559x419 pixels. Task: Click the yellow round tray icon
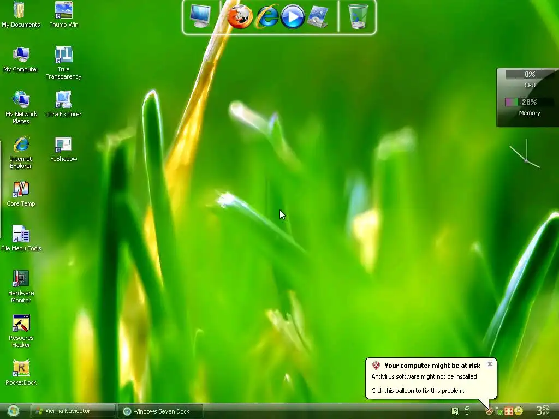coord(519,411)
